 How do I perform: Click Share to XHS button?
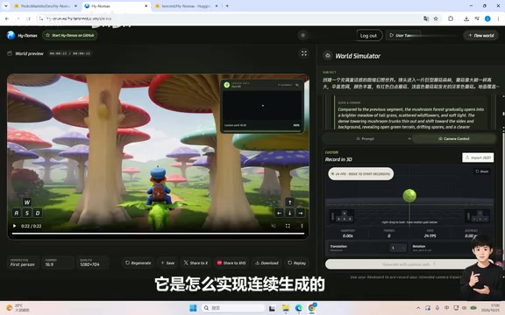tap(231, 262)
